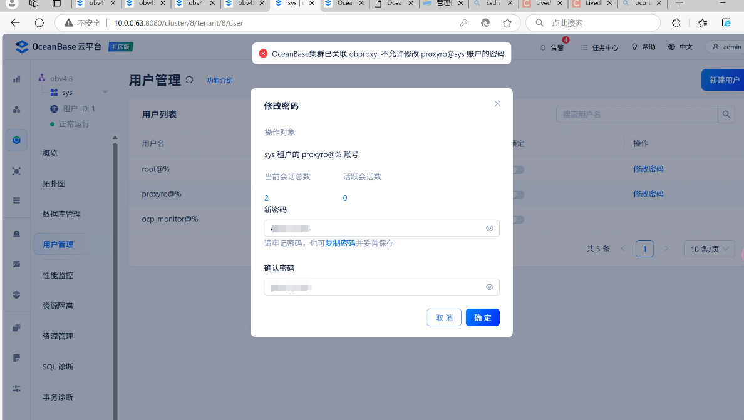The image size is (744, 420).
Task: Expand the sys tenant dropdown arrow
Action: point(105,92)
